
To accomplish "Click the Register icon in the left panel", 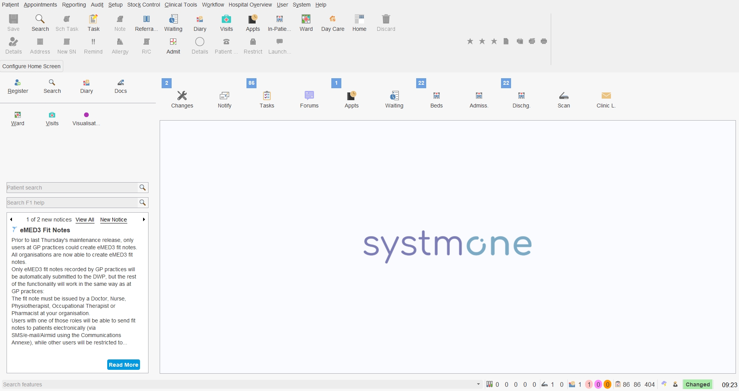I will click(x=18, y=86).
